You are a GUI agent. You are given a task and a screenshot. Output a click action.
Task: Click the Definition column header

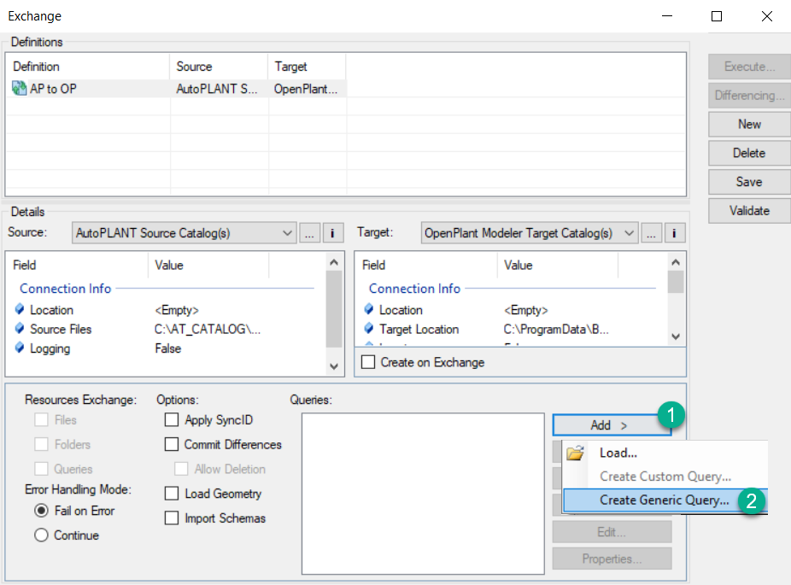(x=88, y=67)
